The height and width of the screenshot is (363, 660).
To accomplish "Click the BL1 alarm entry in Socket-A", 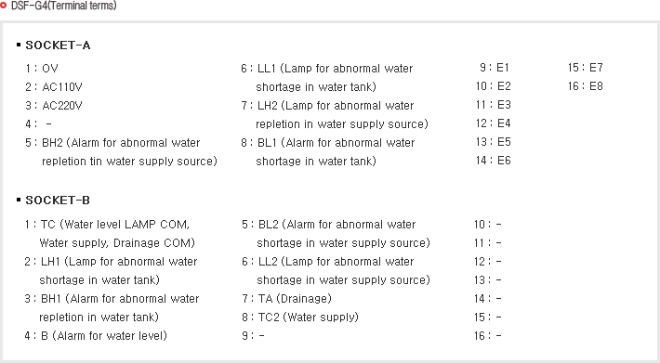I will click(328, 151).
